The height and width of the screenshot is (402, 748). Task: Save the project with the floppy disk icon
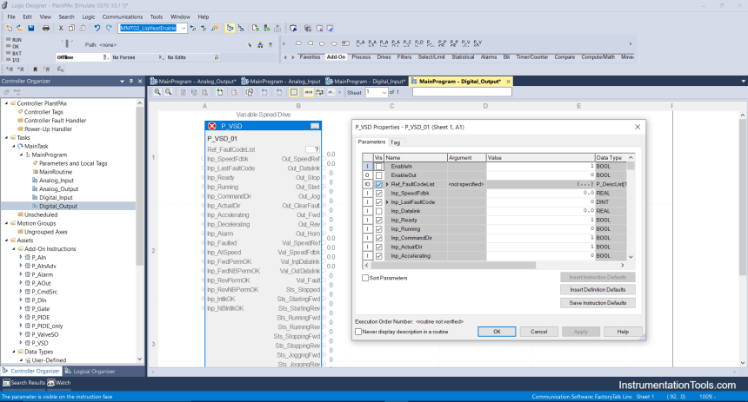point(31,28)
